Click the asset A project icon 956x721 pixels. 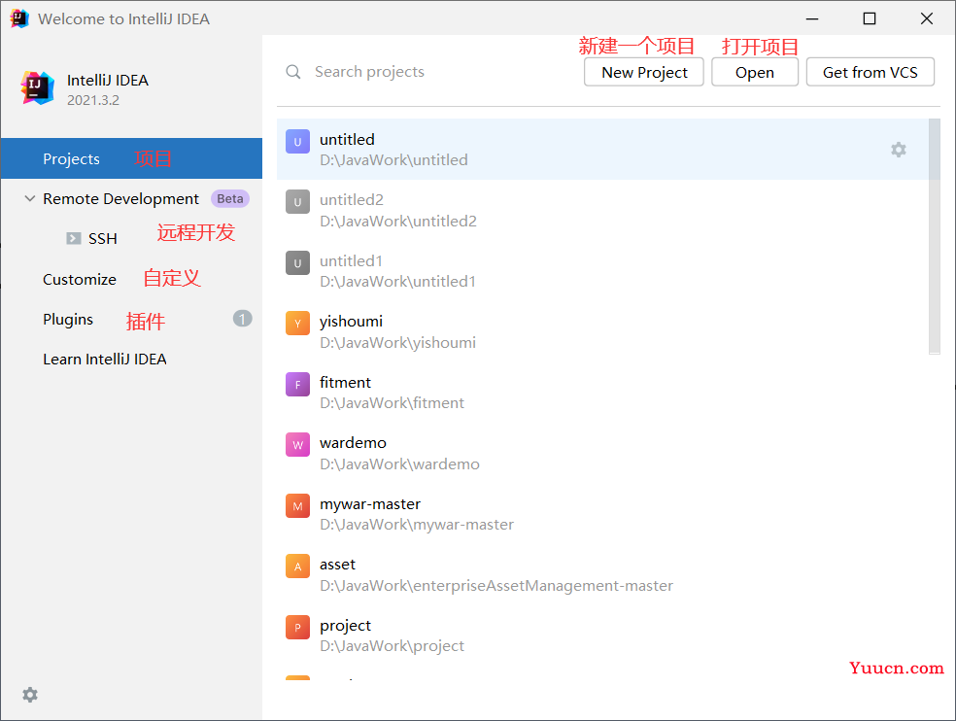pyautogui.click(x=297, y=566)
